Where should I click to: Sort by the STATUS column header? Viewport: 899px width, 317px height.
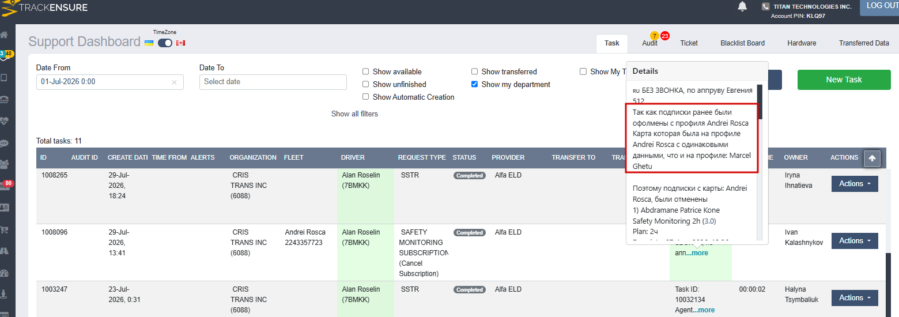tap(464, 157)
